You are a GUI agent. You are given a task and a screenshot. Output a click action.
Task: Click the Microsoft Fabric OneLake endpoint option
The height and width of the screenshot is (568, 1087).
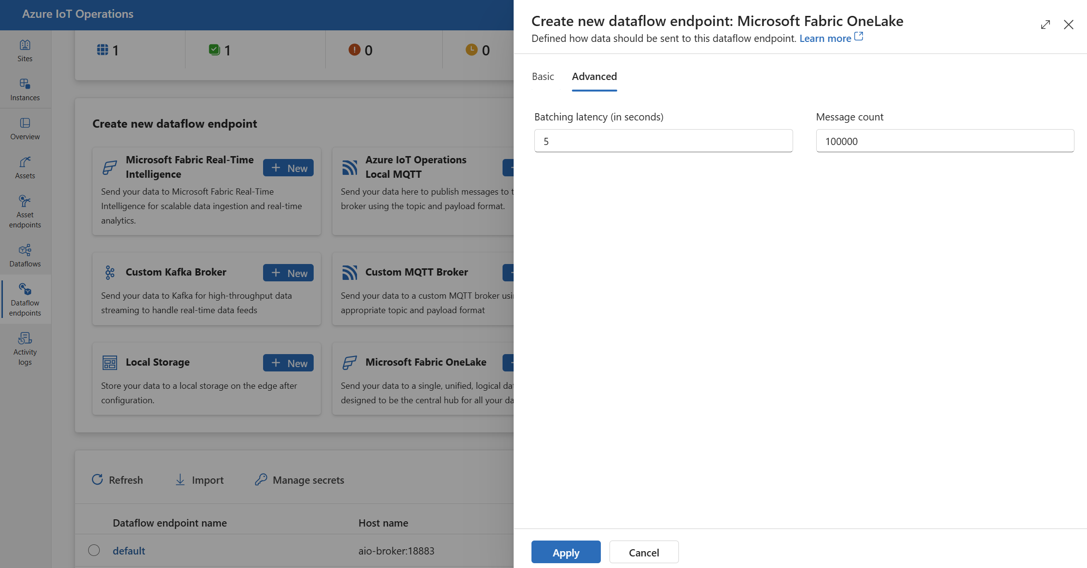point(425,362)
